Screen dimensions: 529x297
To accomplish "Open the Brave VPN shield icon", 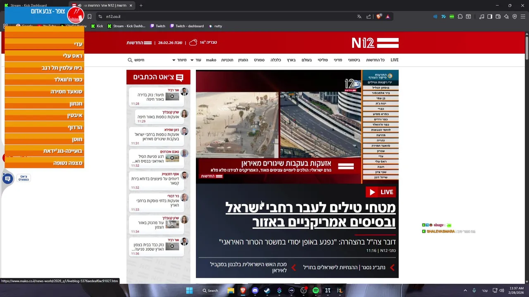I will click(x=515, y=16).
